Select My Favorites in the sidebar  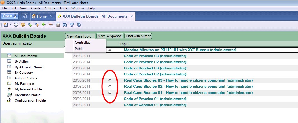[x=24, y=84]
